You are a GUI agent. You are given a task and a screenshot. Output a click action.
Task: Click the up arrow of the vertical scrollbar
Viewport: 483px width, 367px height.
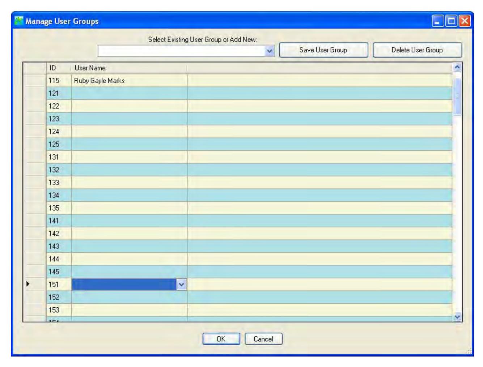(x=457, y=67)
